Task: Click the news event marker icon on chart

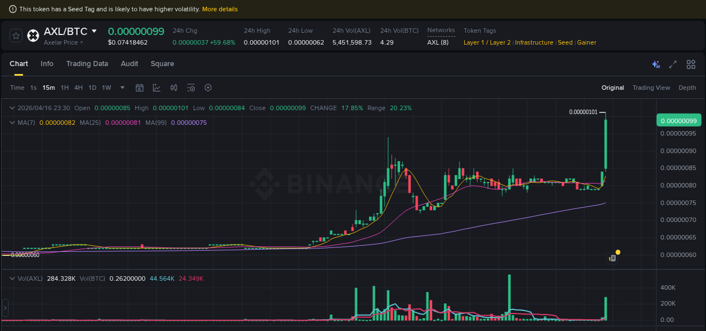Action: pyautogui.click(x=612, y=258)
